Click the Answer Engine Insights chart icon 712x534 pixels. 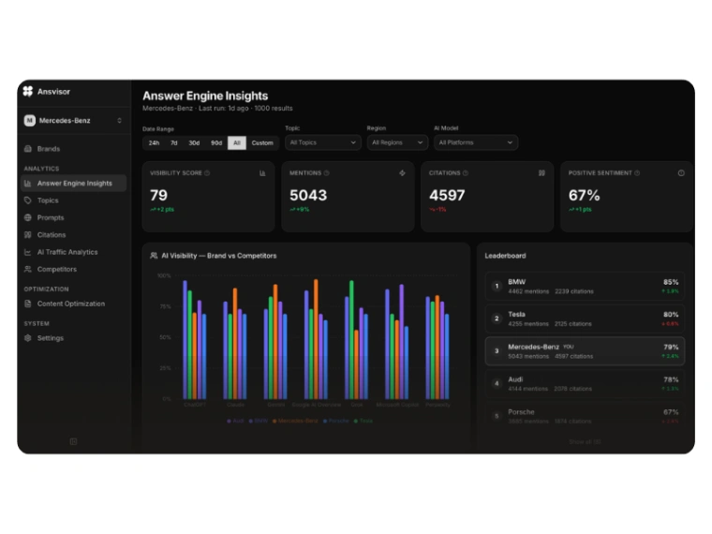tap(28, 184)
